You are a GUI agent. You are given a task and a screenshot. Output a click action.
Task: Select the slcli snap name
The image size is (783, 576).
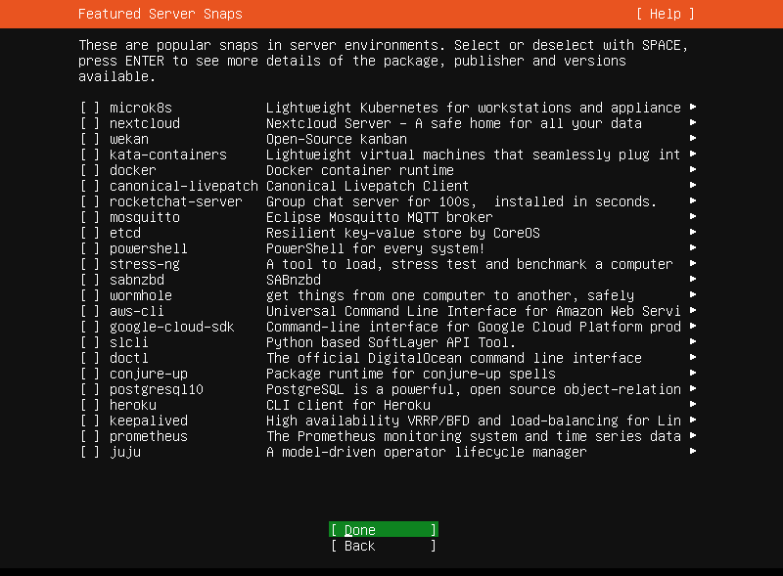pos(129,342)
